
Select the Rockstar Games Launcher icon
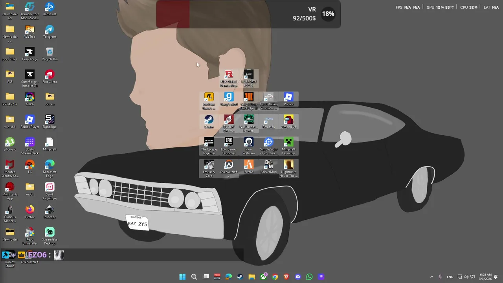[209, 101]
